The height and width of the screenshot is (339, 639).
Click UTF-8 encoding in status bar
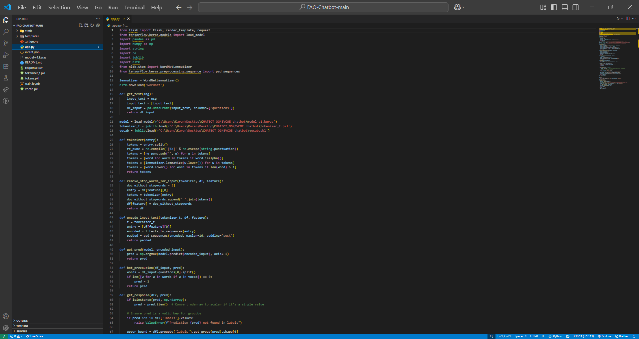(534, 336)
